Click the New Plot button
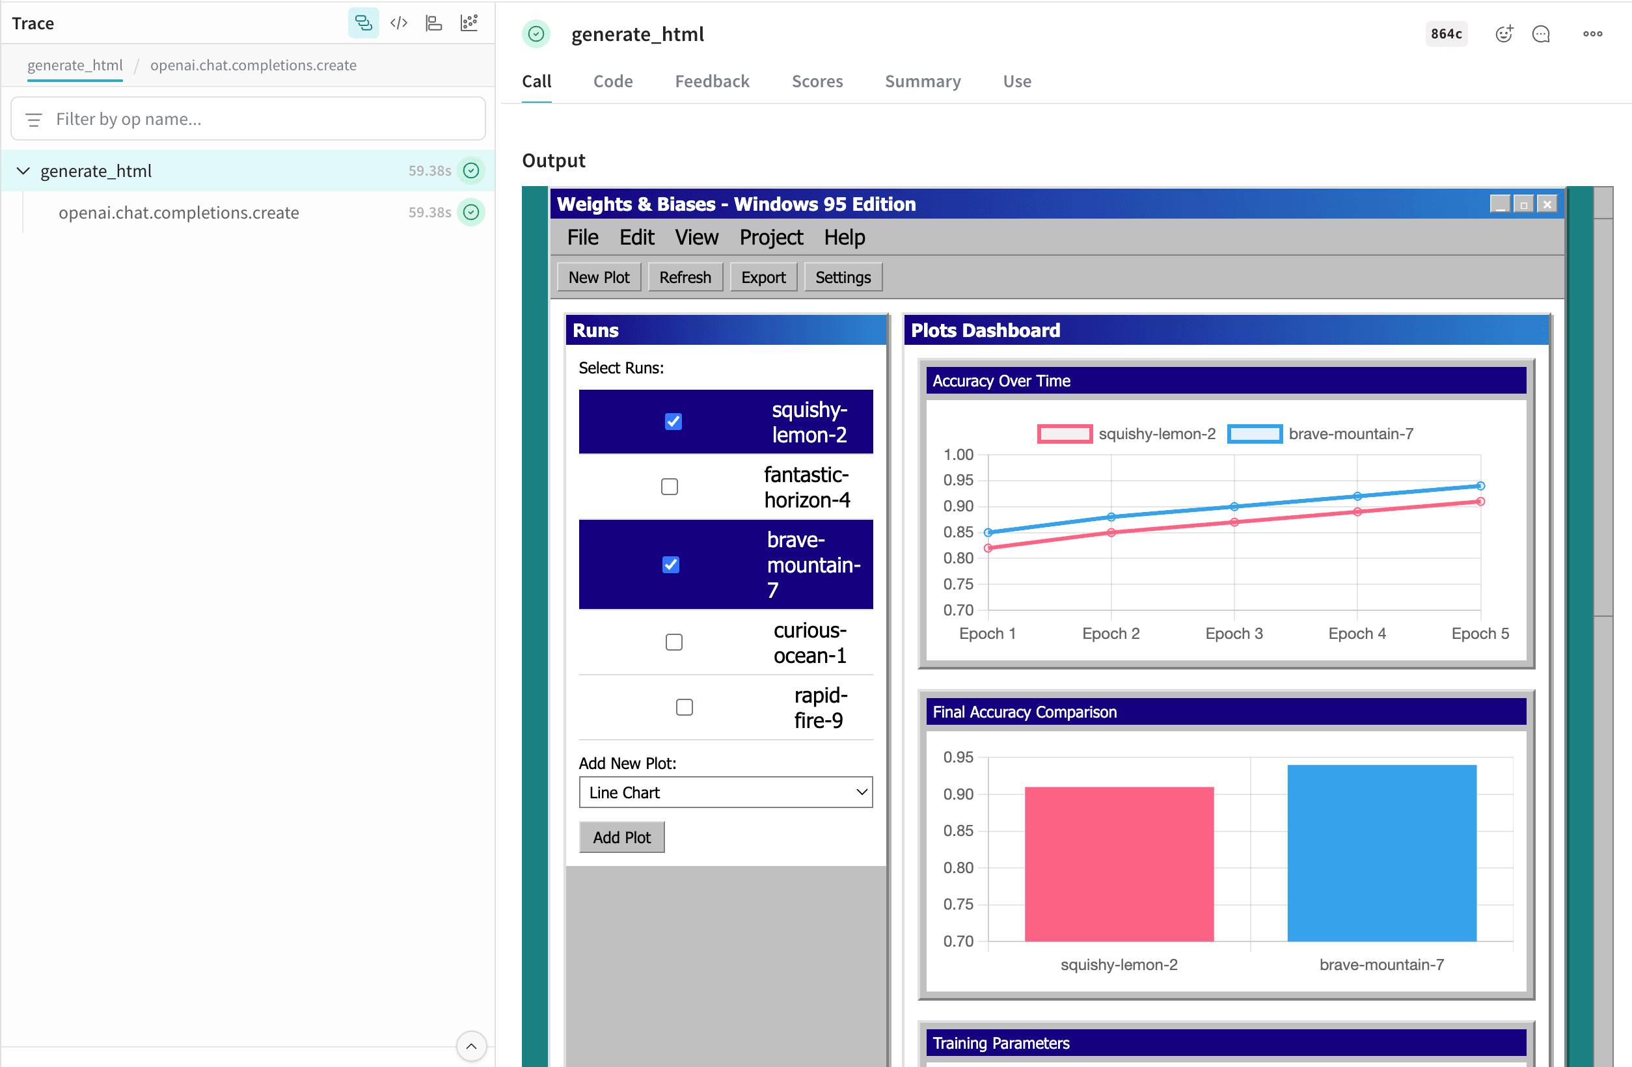The height and width of the screenshot is (1067, 1632). [599, 277]
